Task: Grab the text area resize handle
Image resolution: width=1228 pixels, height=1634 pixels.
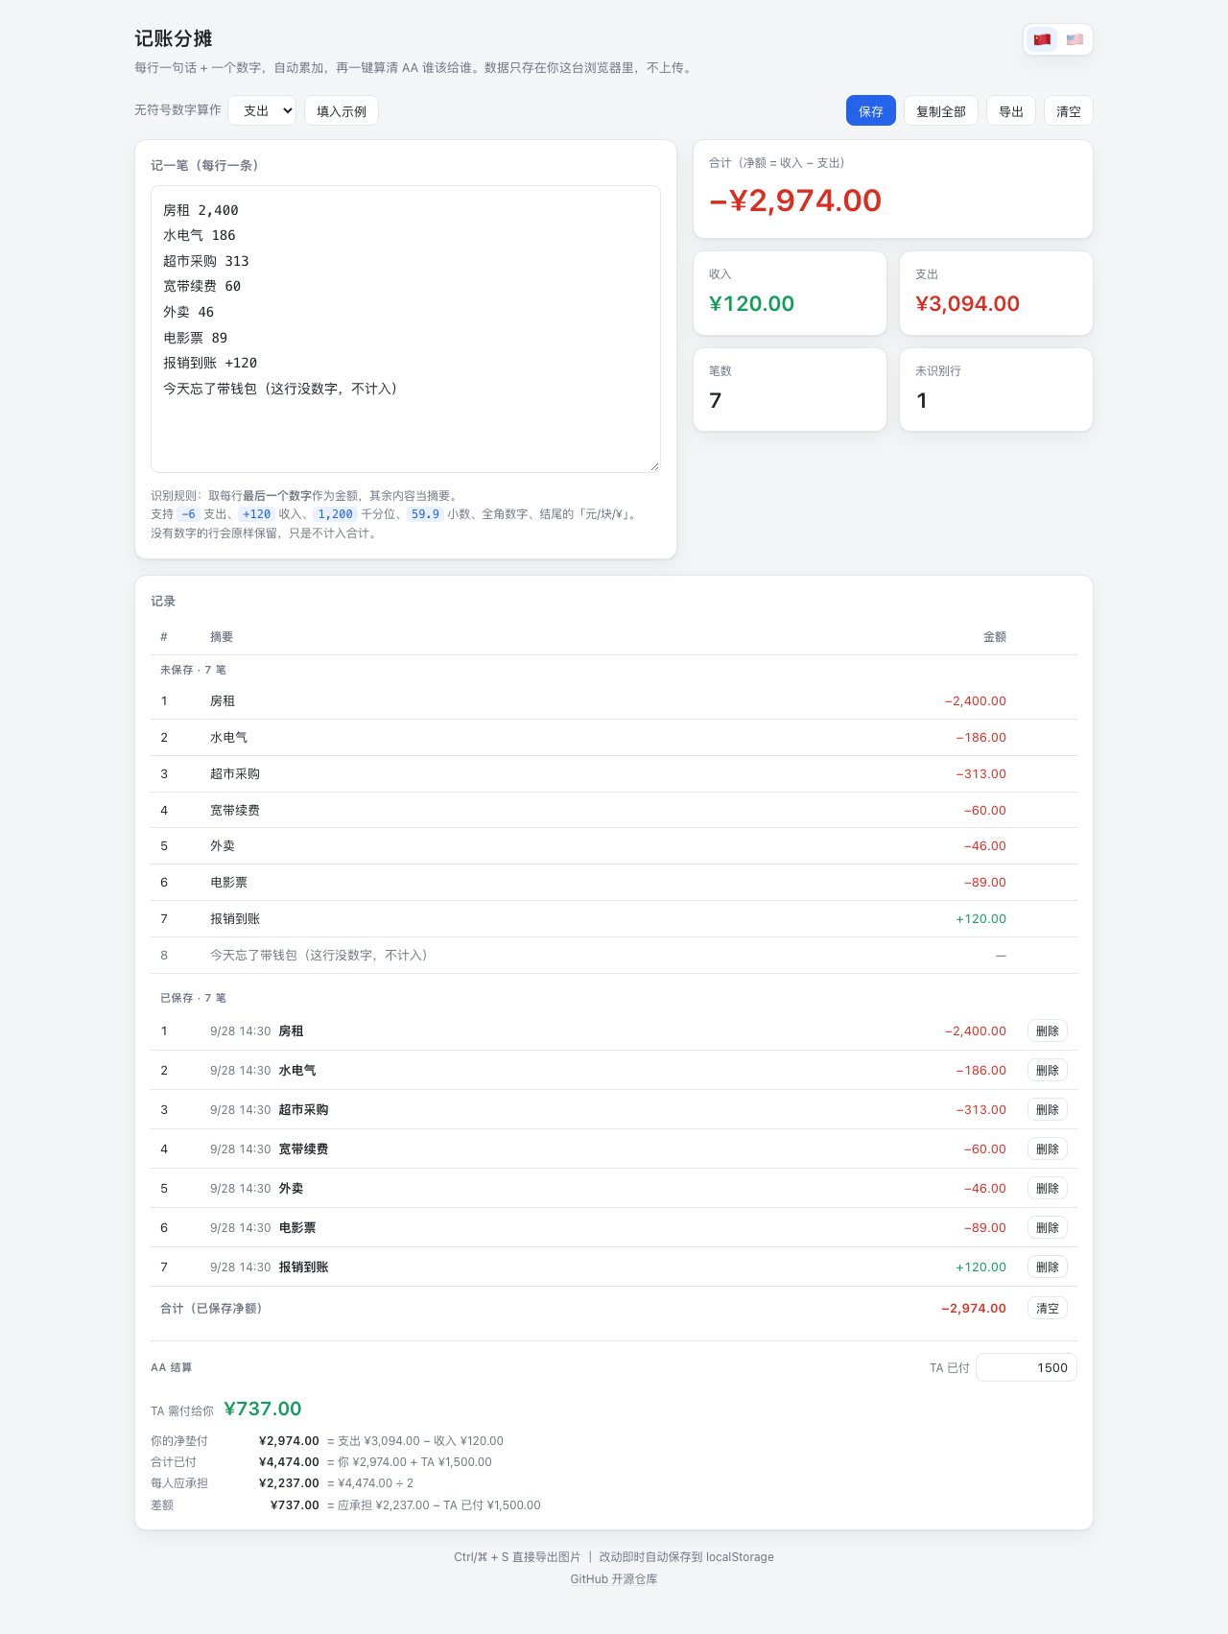Action: (655, 466)
